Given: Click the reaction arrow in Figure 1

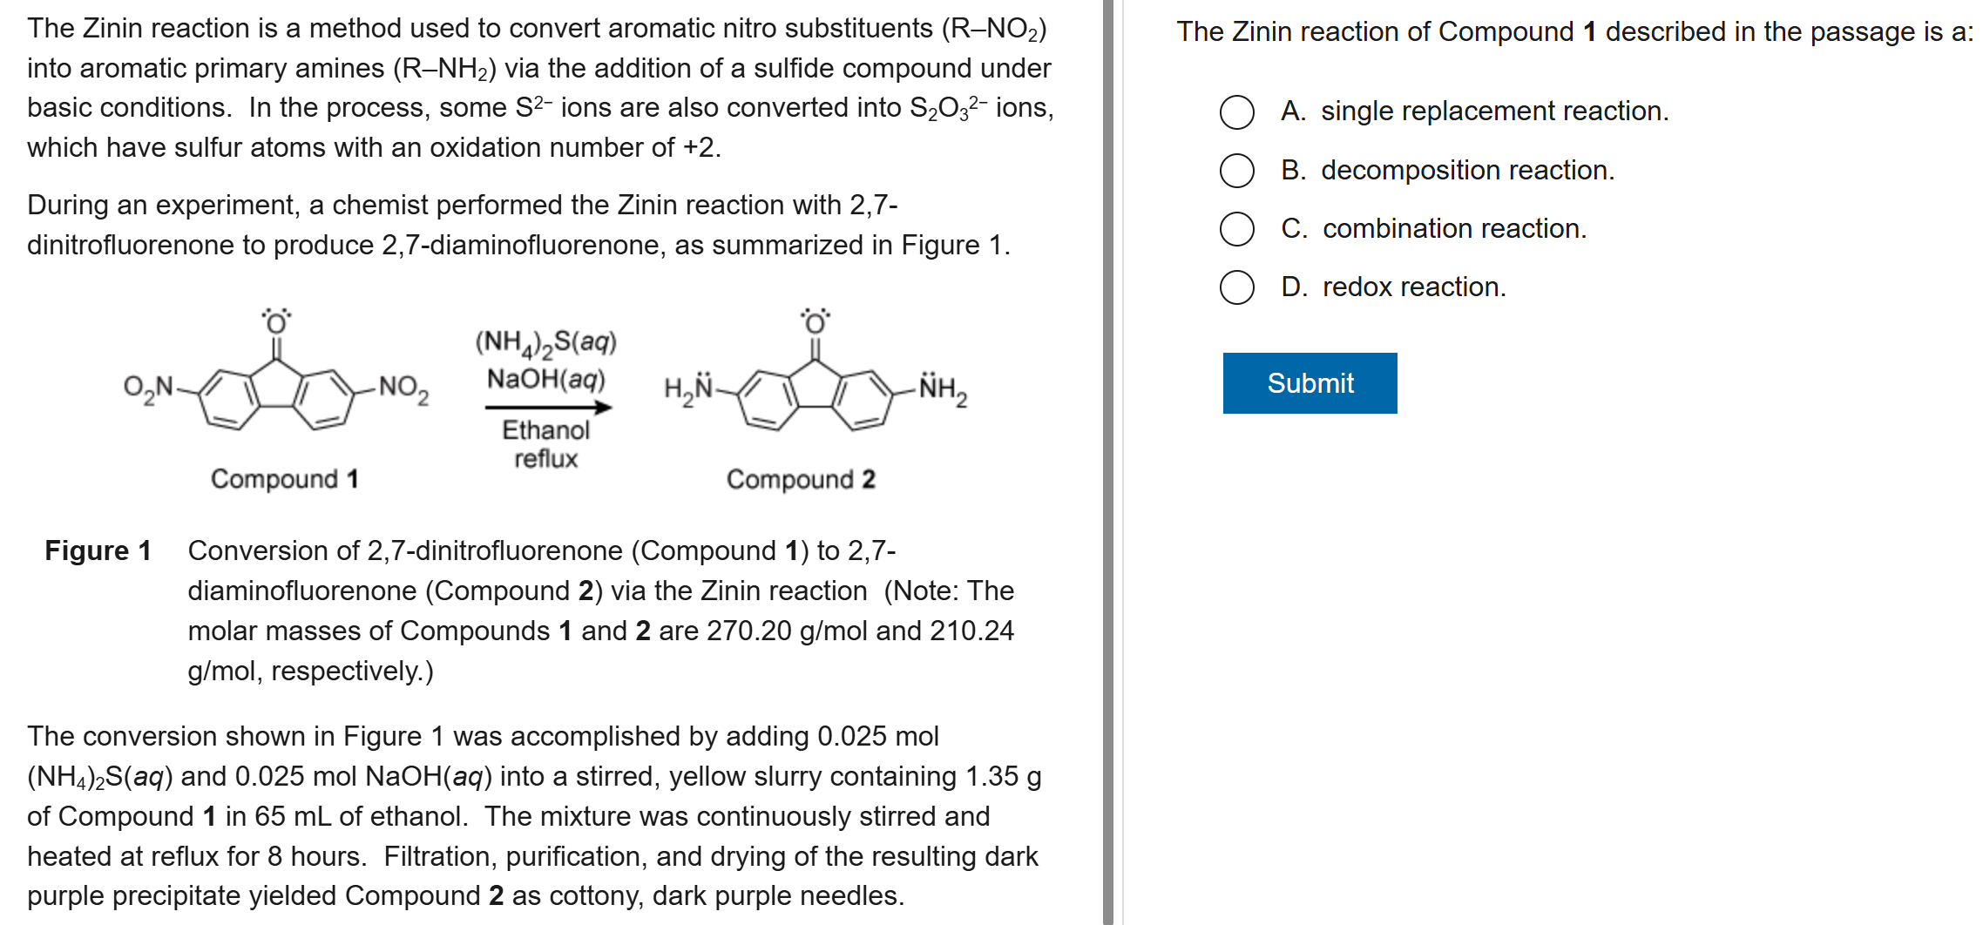Looking at the screenshot, I should [x=548, y=407].
